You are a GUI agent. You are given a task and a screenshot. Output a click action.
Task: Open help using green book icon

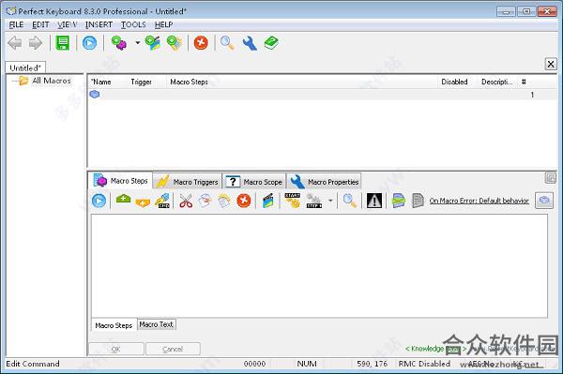[271, 43]
